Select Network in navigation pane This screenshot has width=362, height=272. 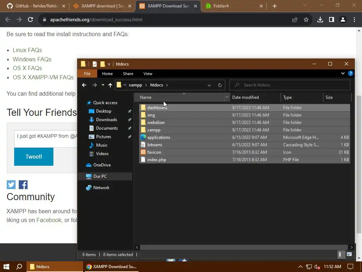pyautogui.click(x=101, y=188)
